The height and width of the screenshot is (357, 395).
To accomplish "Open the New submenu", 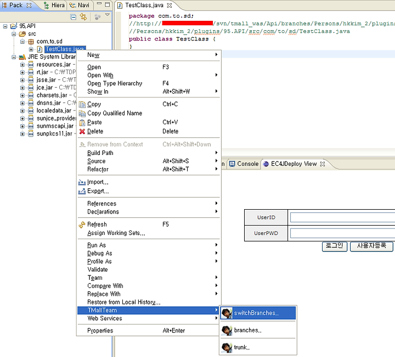I will pos(149,55).
